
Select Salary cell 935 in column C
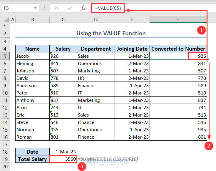(63, 130)
